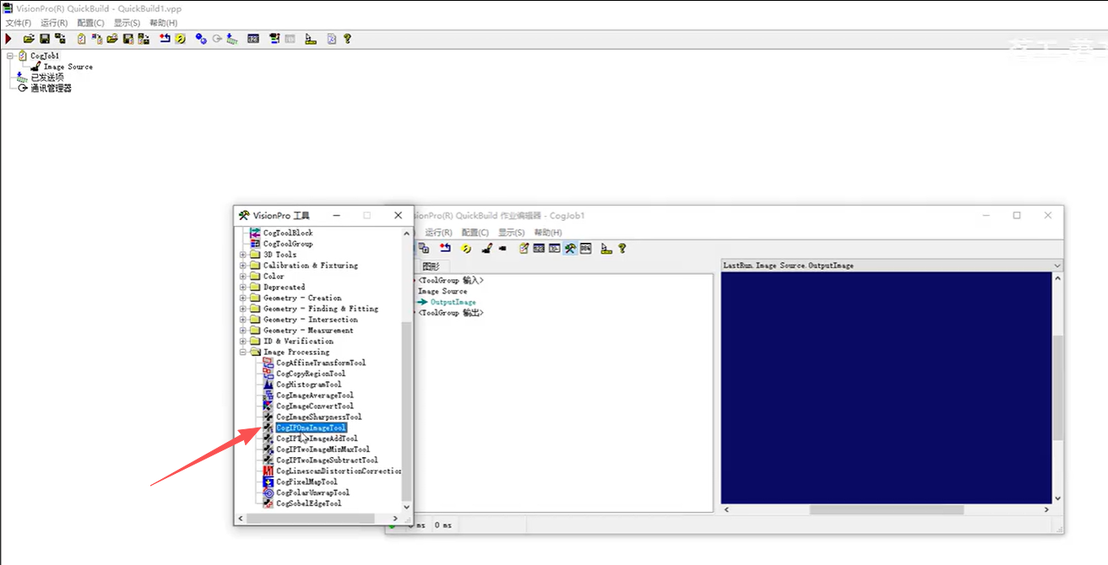Select CogSobelEdgeTool

[x=309, y=503]
